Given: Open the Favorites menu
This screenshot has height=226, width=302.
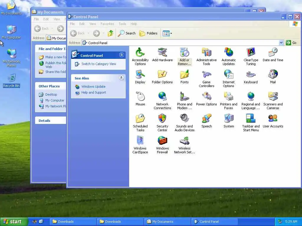Looking at the screenshot, I should tap(107, 24).
